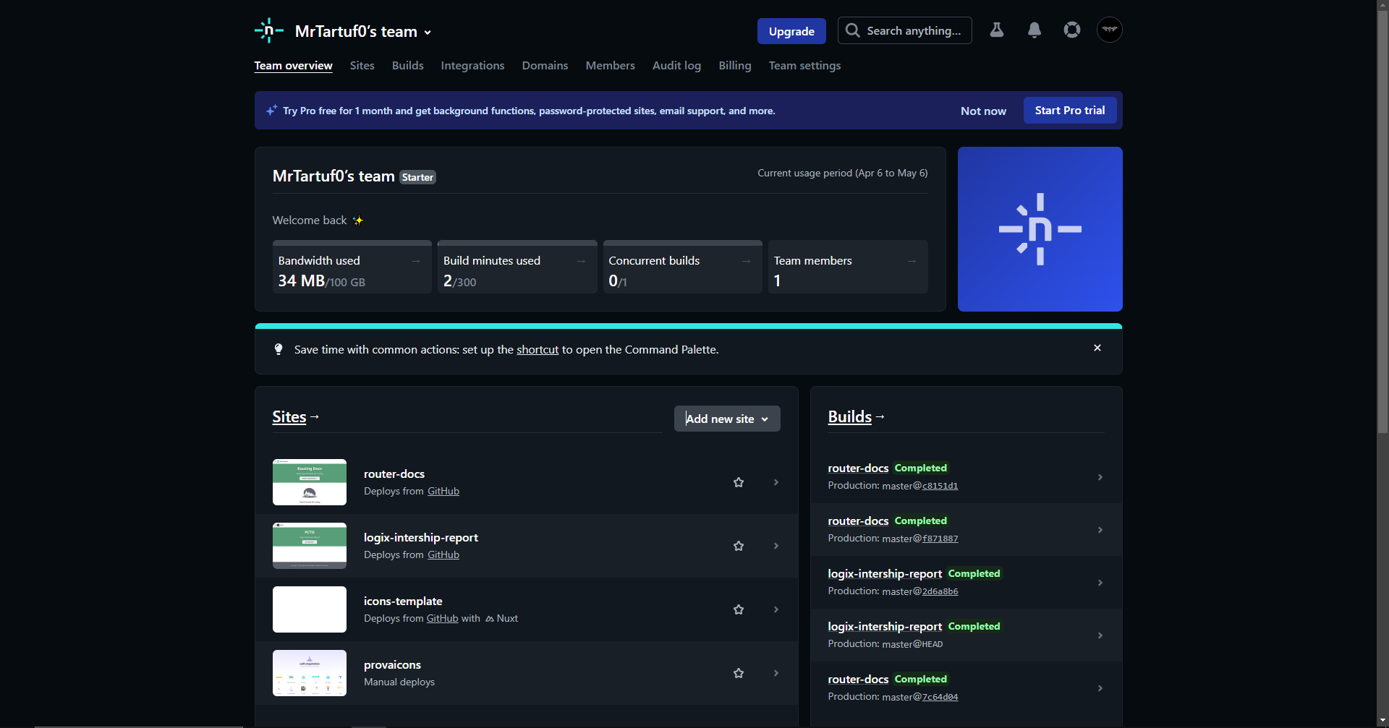Click GitHub link under logix-intership-report
Viewport: 1389px width, 728px height.
(443, 555)
